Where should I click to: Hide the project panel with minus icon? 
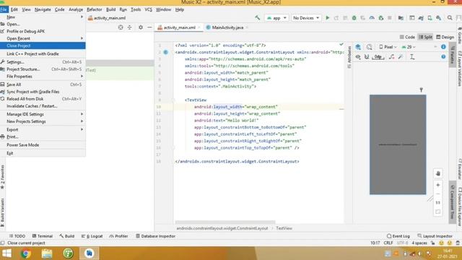pos(149,27)
